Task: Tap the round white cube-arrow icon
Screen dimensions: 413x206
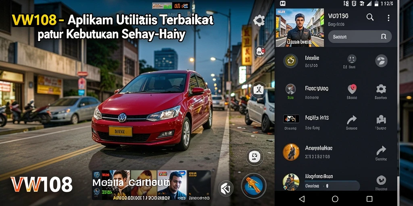Action: tap(225, 188)
